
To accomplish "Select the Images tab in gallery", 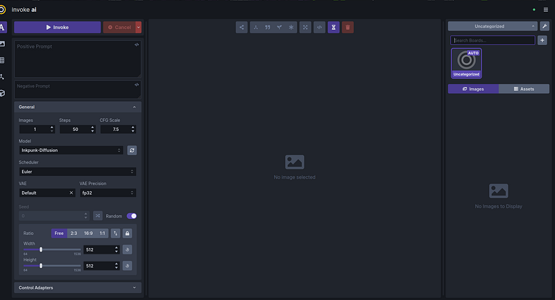I will [x=473, y=89].
